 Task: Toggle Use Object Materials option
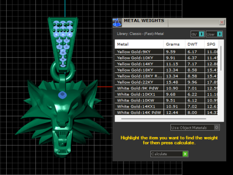coord(195,127)
